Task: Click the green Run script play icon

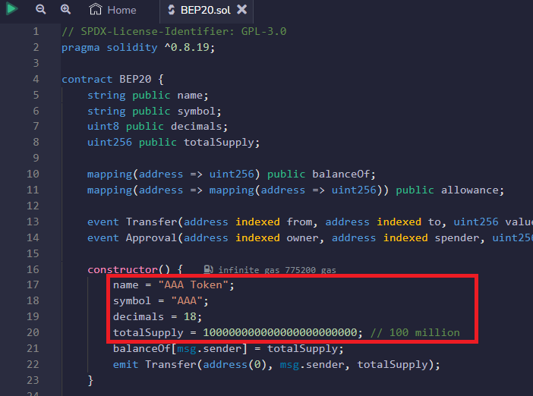Action: (x=13, y=10)
